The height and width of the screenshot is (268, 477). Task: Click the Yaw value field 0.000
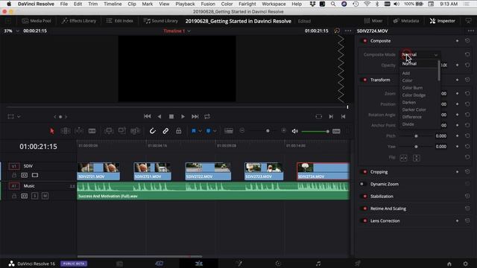(440, 147)
